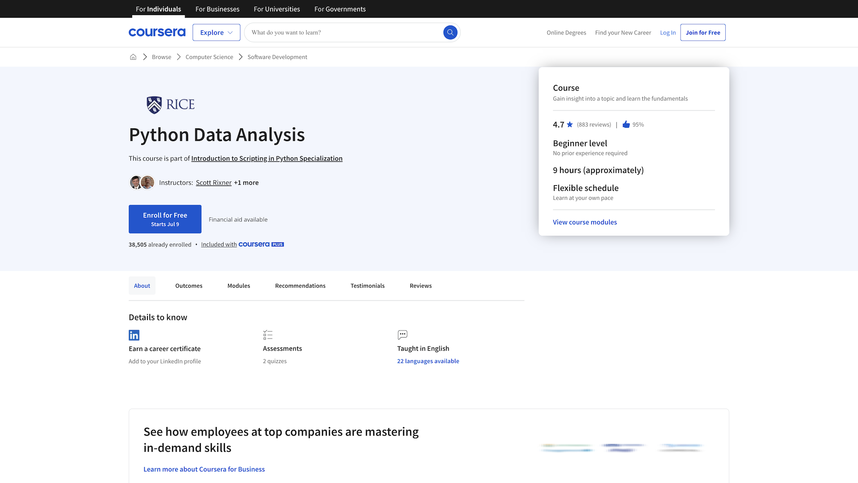Click 'Included with' Coursera Plus link

click(x=219, y=244)
